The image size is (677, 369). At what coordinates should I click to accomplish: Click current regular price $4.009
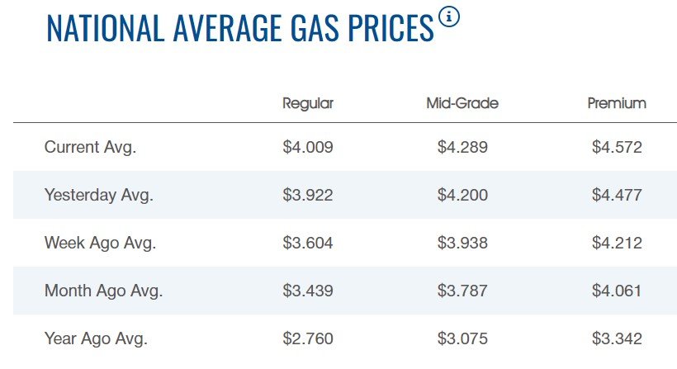tap(307, 148)
